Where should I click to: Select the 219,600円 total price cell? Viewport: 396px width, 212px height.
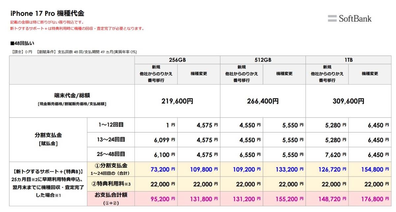[x=177, y=101]
